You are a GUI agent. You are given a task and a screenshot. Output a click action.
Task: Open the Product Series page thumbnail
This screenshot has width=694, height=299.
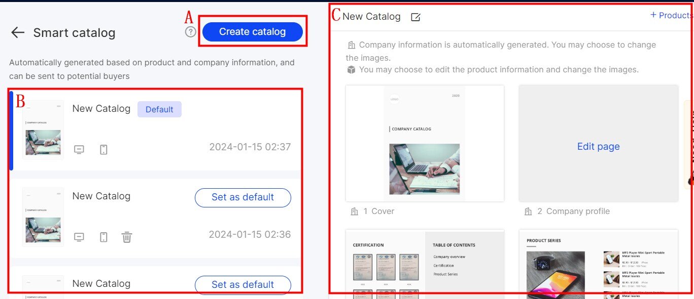pyautogui.click(x=598, y=264)
